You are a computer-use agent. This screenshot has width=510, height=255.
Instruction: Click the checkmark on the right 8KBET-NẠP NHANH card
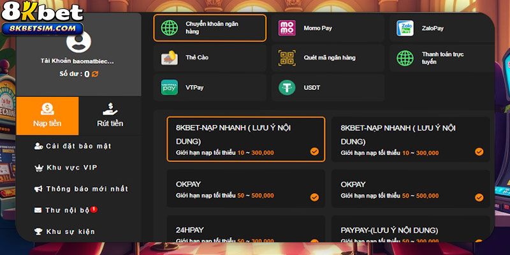click(479, 152)
